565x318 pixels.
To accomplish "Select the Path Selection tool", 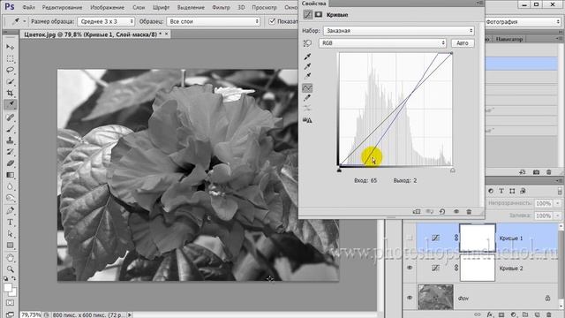I will [10, 233].
